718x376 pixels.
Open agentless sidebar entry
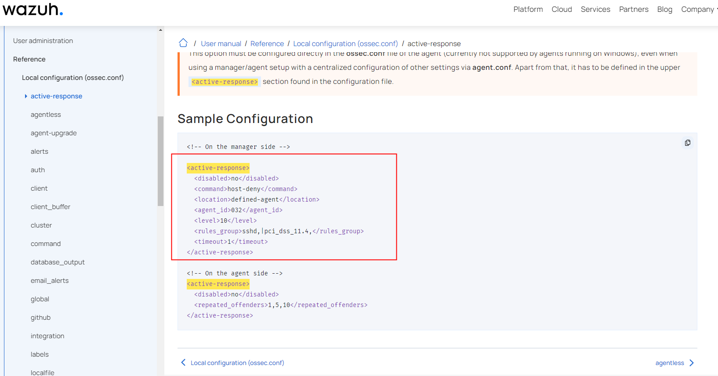46,115
